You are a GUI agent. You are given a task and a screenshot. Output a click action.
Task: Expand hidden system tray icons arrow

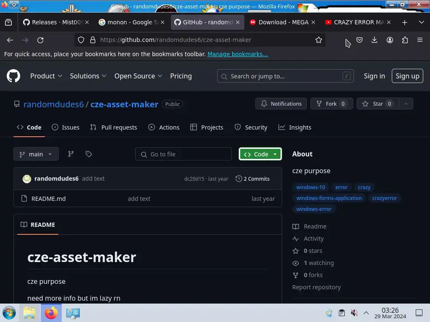click(366, 313)
